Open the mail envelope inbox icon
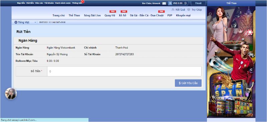 (164, 3)
